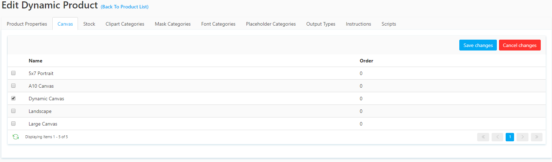Go to first page of results
The image size is (552, 162).
coord(483,137)
